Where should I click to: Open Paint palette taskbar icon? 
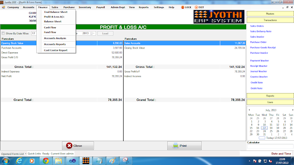tap(112, 161)
